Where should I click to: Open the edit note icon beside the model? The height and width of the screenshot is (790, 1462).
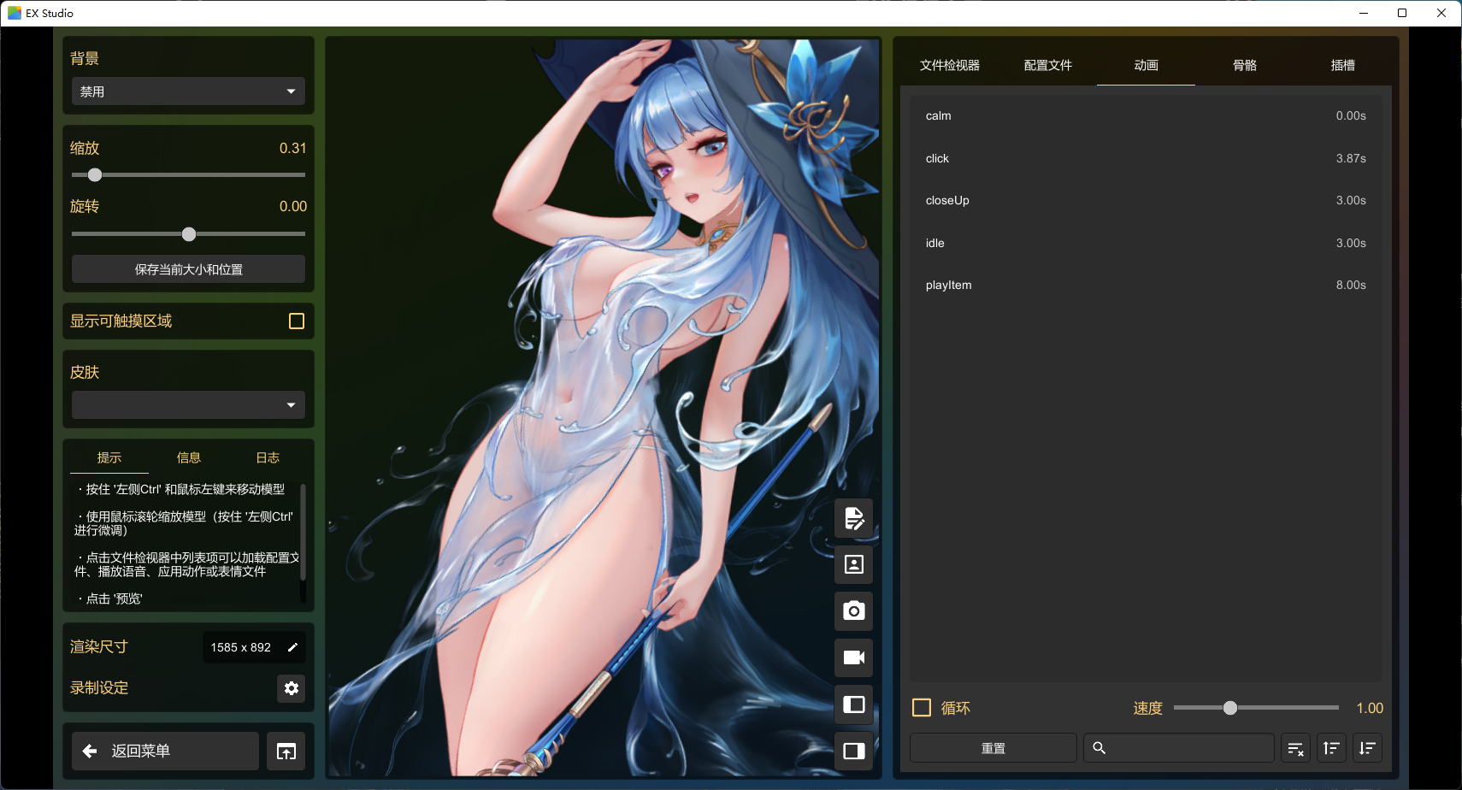point(853,518)
